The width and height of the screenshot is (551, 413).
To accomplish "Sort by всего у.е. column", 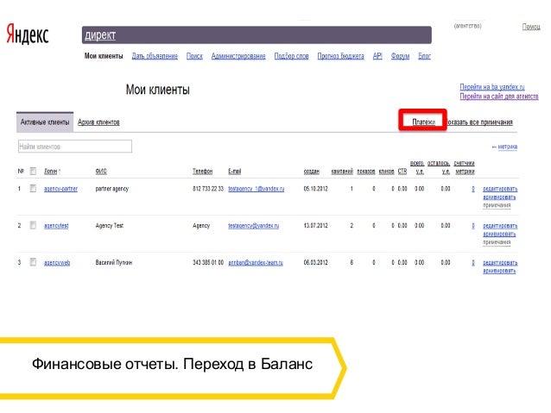I will [417, 167].
